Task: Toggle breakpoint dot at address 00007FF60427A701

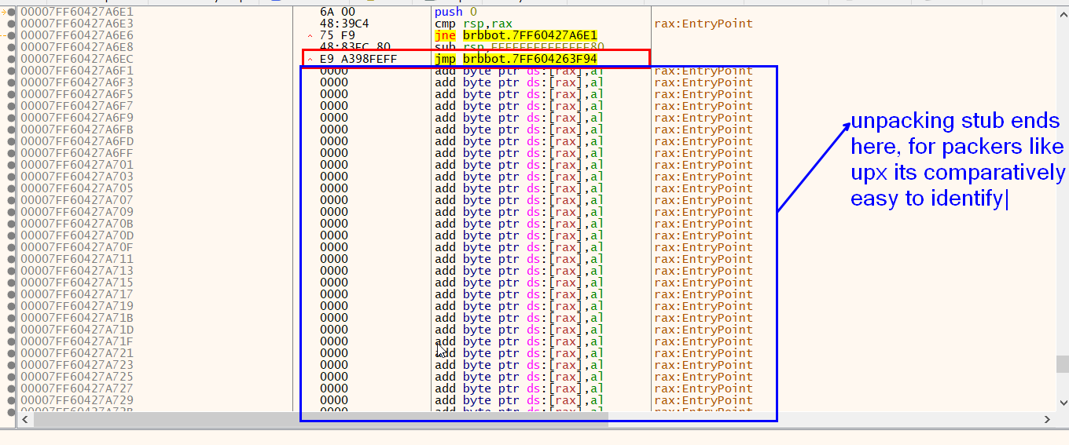Action: 11,165
